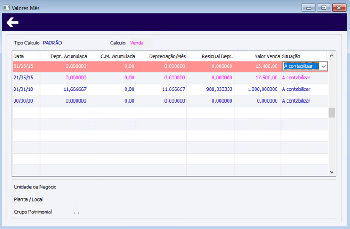Go back using the white arrow icon
This screenshot has height=229, width=350.
13,22
